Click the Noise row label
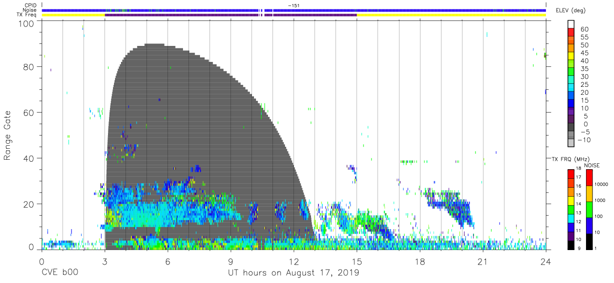 tap(29, 10)
